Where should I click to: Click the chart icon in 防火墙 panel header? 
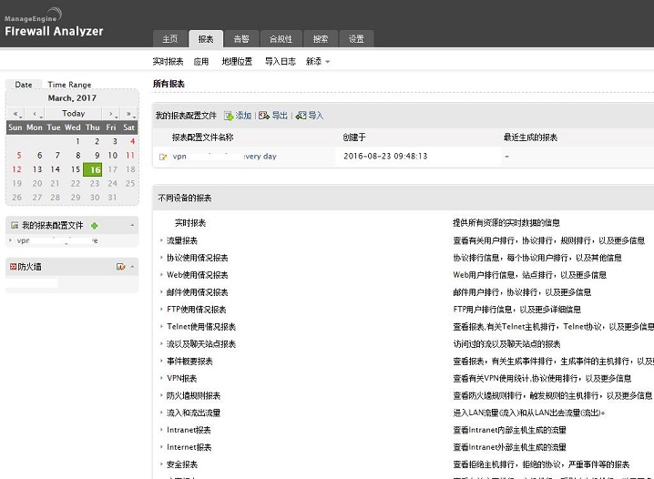coord(120,267)
